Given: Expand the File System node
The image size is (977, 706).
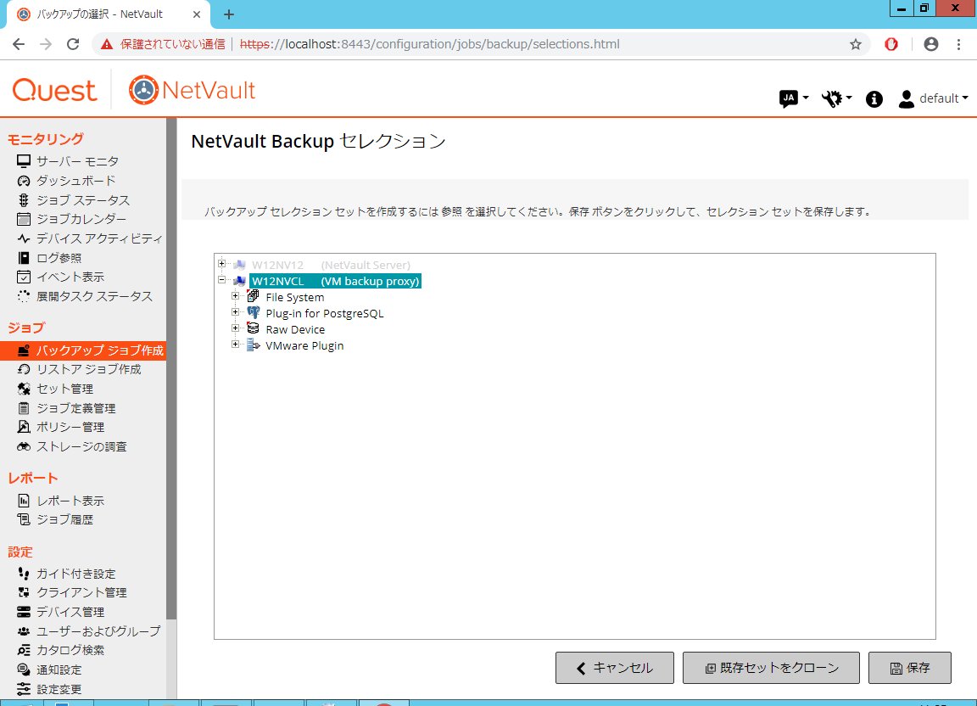Looking at the screenshot, I should 235,296.
